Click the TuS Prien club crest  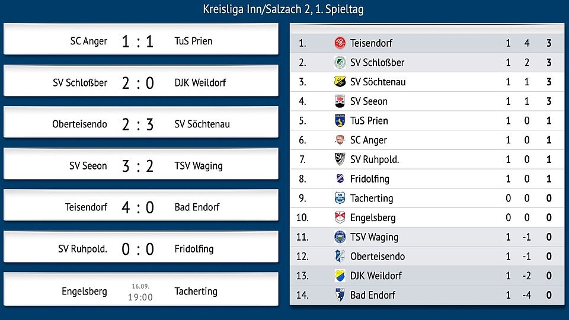(x=340, y=120)
